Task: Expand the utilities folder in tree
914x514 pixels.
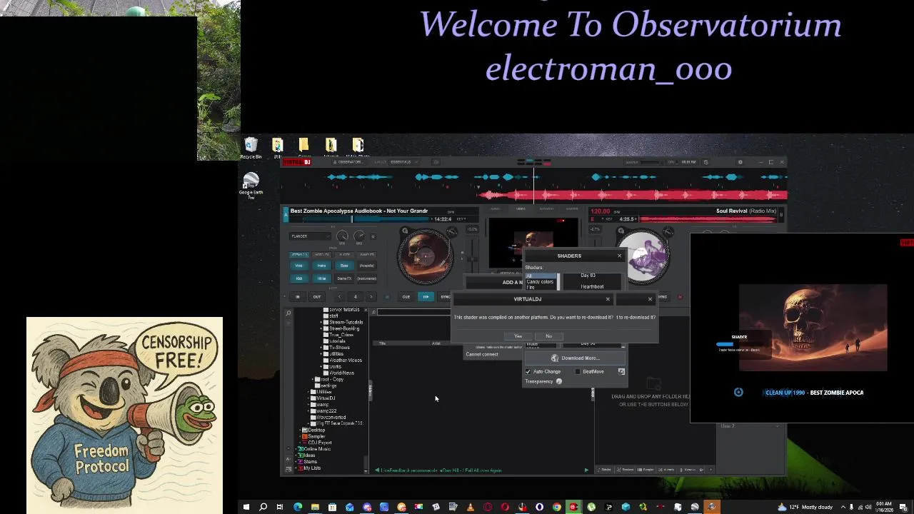Action: click(321, 353)
